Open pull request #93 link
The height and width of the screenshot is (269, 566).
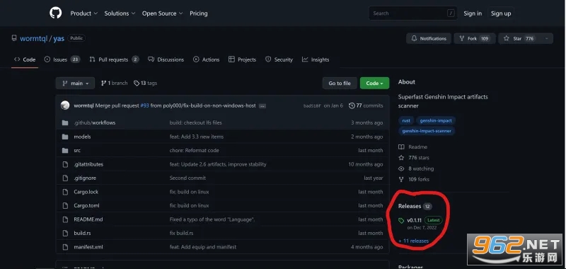[x=144, y=105]
